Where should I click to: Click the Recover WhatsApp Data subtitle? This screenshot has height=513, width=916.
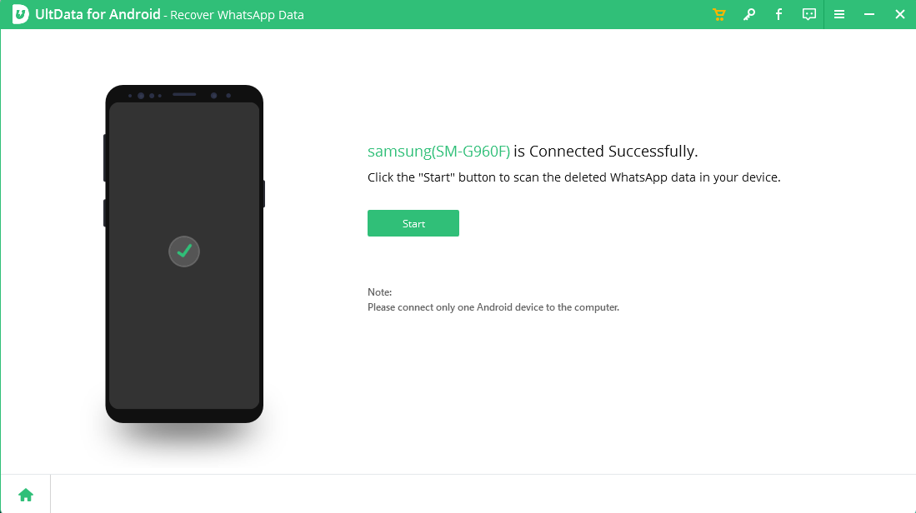point(238,15)
